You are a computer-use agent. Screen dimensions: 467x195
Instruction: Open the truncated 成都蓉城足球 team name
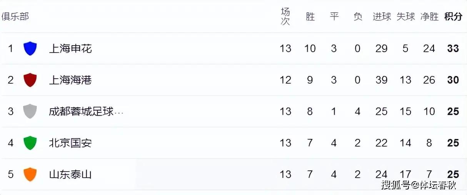(x=86, y=111)
